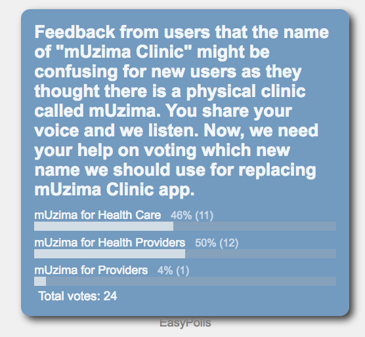Click the "Feedback from users" heading line
Viewport: 365px width, 337px height.
click(x=182, y=32)
